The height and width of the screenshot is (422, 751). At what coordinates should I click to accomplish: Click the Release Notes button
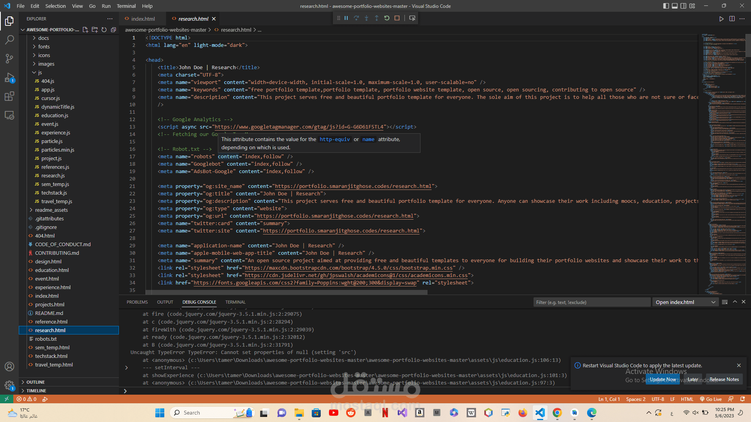pos(724,379)
